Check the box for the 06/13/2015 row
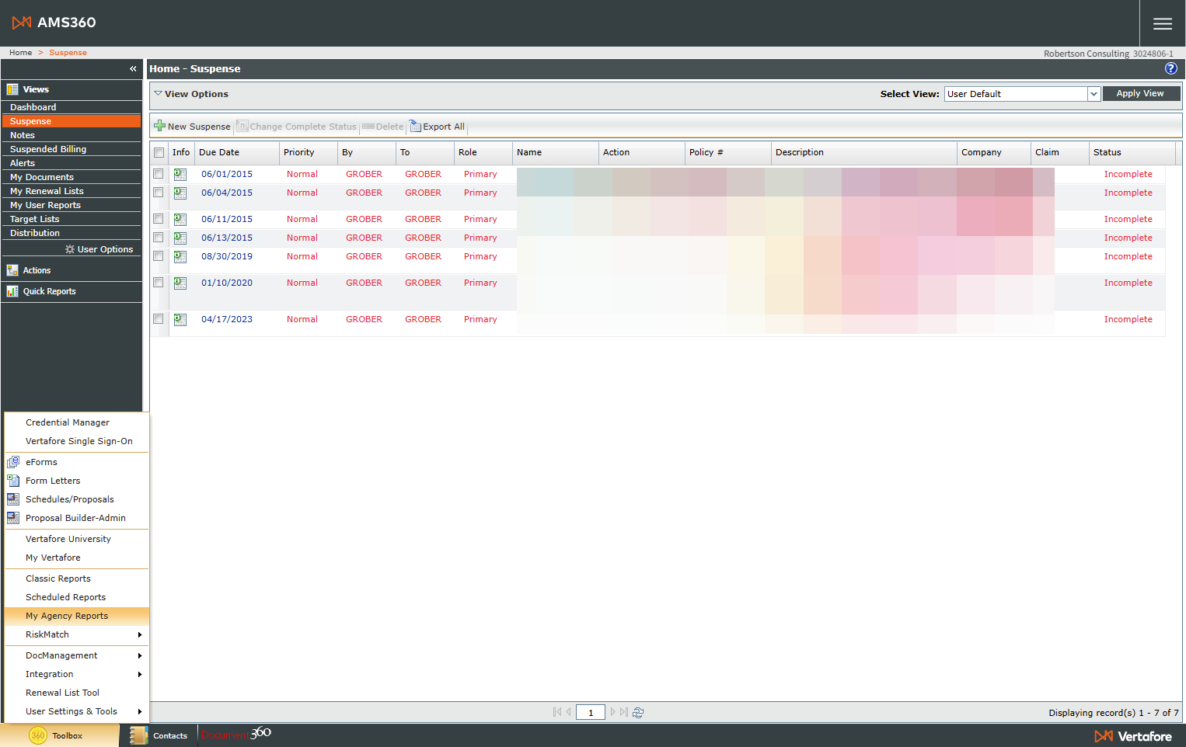The image size is (1186, 747). click(x=159, y=238)
